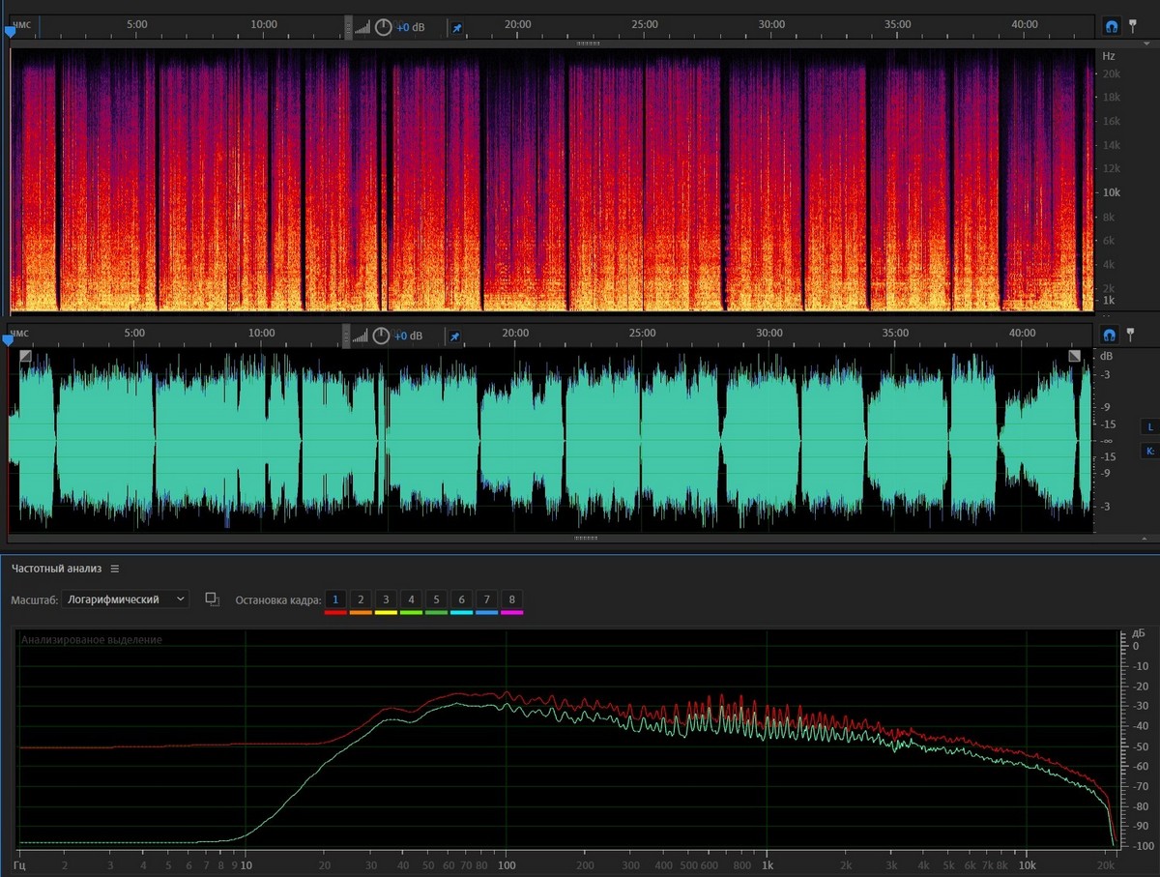Click hold frame button 5

[436, 600]
